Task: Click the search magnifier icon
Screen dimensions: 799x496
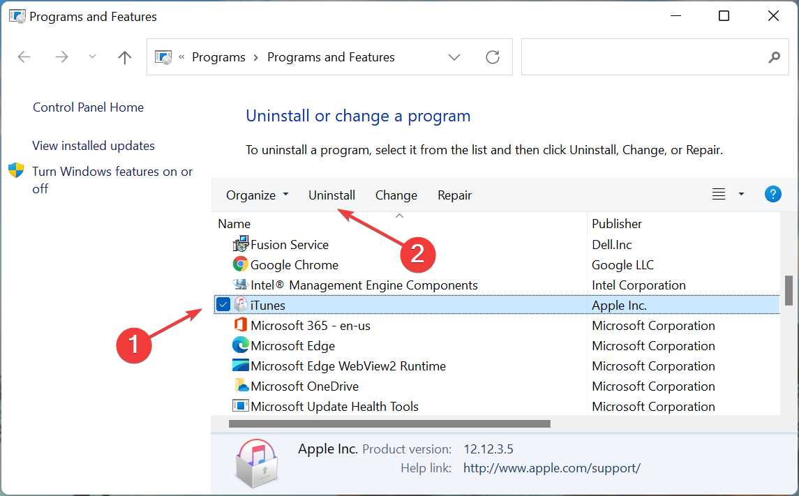Action: click(x=775, y=57)
